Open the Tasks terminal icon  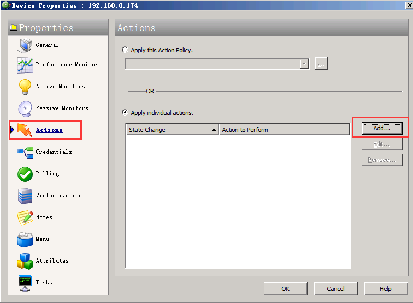click(x=25, y=282)
